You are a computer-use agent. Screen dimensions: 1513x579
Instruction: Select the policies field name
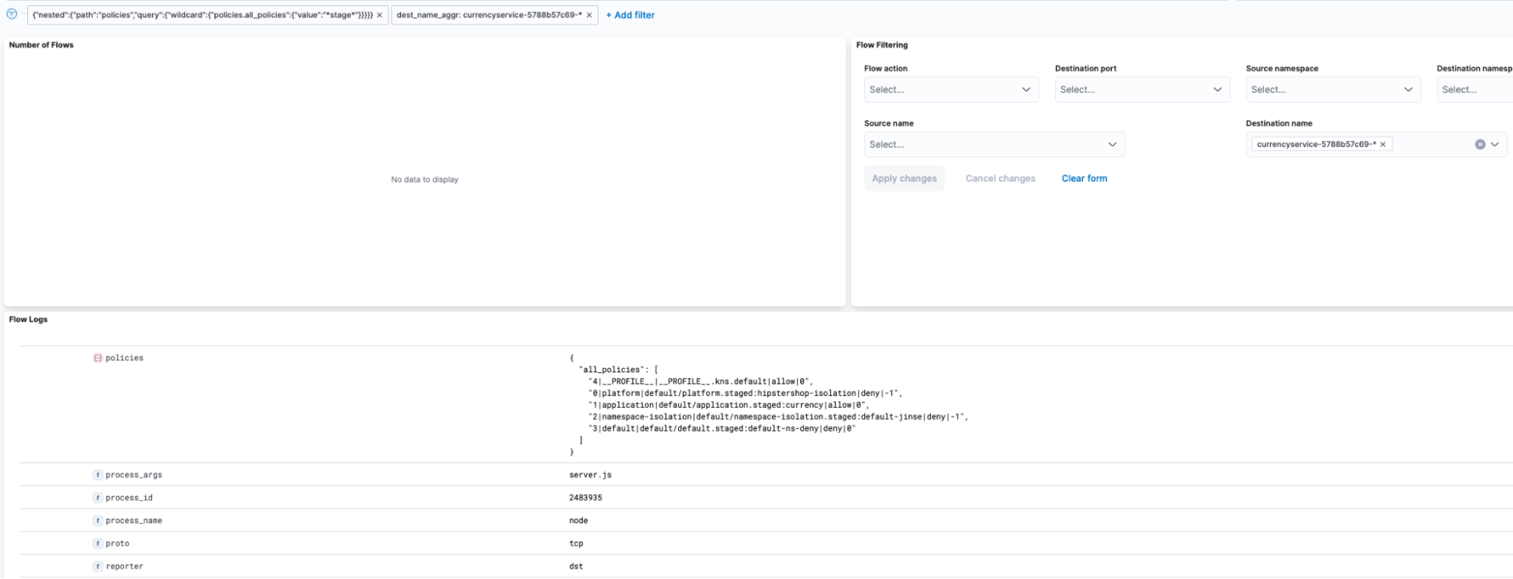click(x=124, y=358)
